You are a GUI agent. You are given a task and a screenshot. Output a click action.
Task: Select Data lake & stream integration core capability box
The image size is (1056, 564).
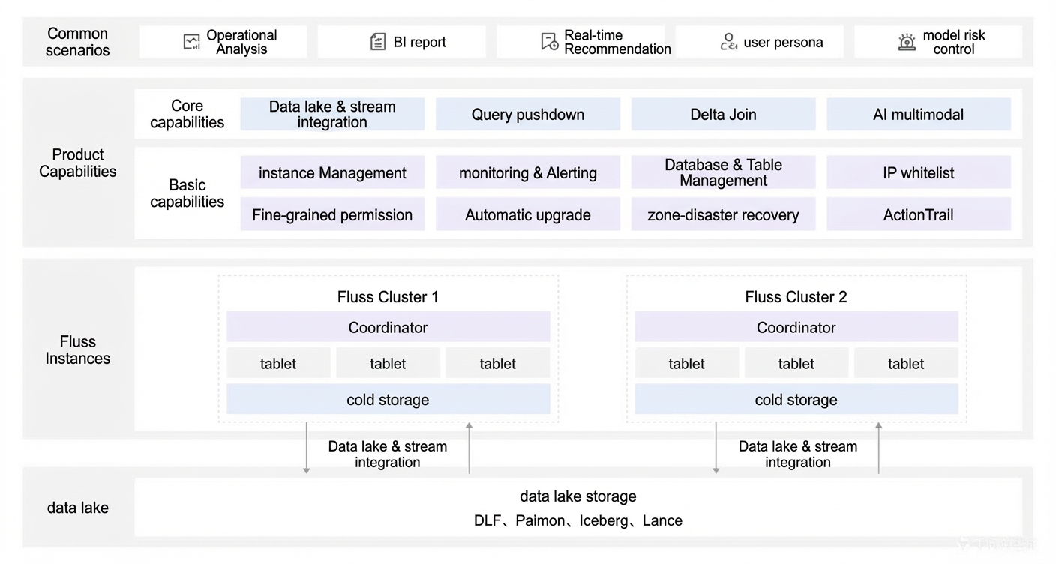pos(332,114)
